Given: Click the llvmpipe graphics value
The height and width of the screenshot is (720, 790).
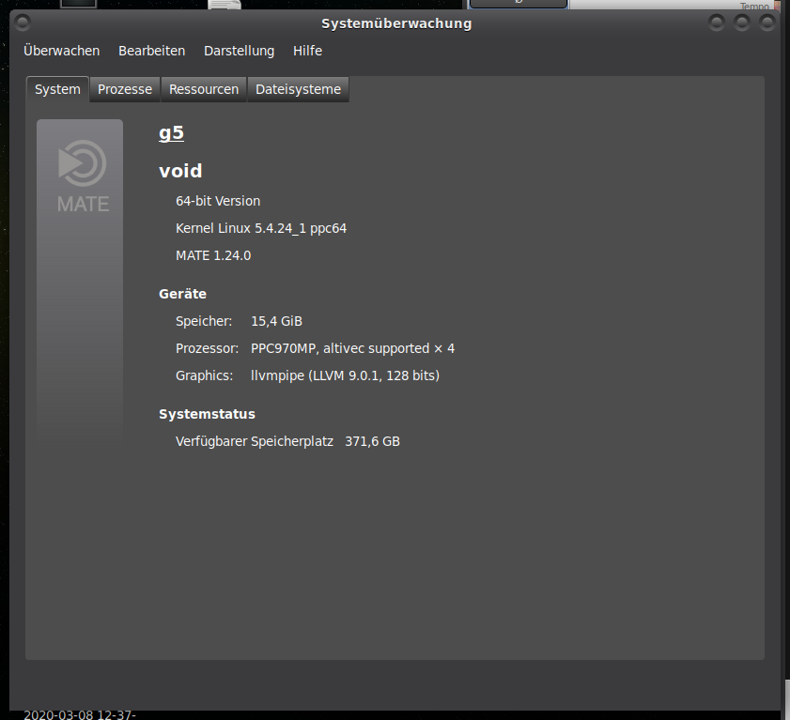Looking at the screenshot, I should [x=345, y=375].
